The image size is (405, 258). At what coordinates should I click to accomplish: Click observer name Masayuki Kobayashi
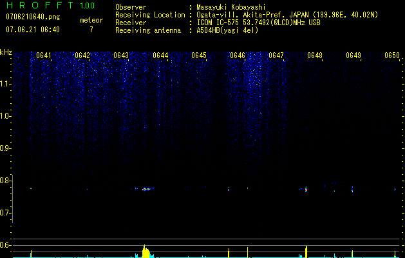231,7
